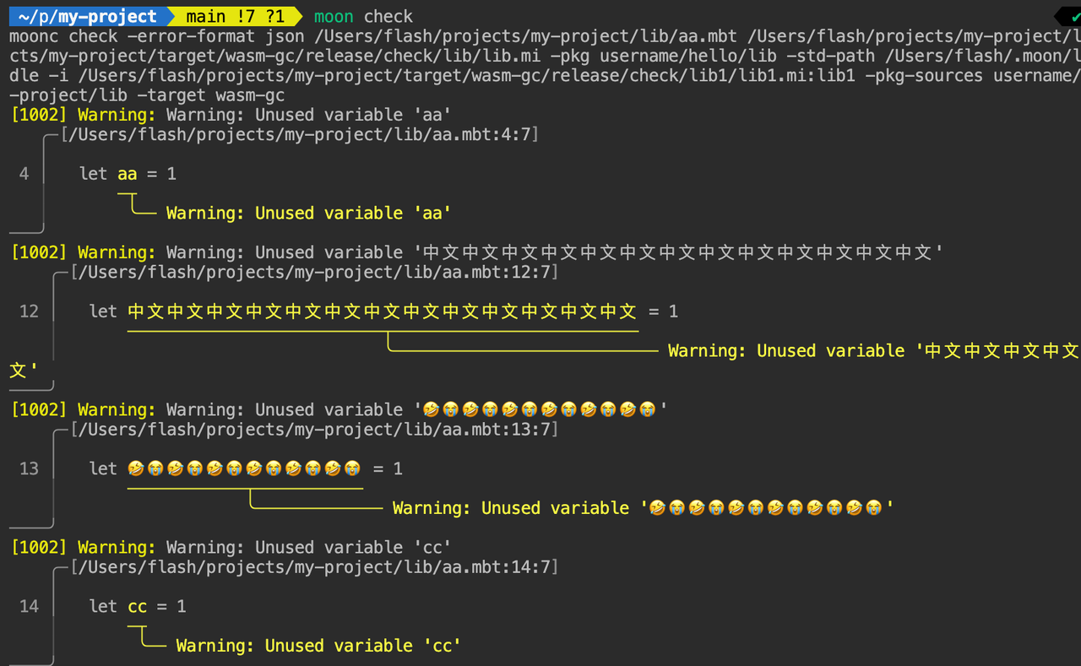Open the aa.mbt:13:7 file path link

tap(313, 430)
